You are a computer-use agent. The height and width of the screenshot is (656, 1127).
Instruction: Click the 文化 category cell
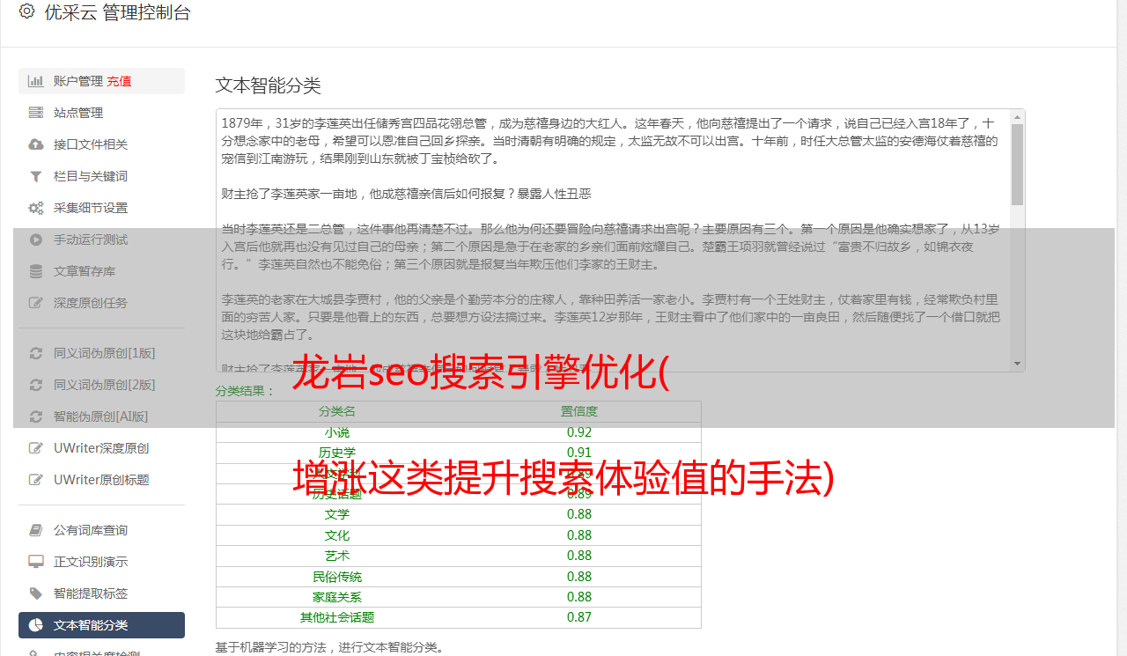337,535
